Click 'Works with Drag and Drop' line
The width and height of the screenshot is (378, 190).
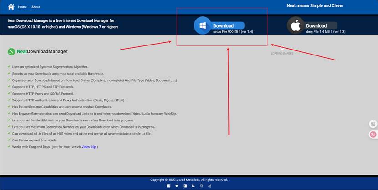click(55, 147)
